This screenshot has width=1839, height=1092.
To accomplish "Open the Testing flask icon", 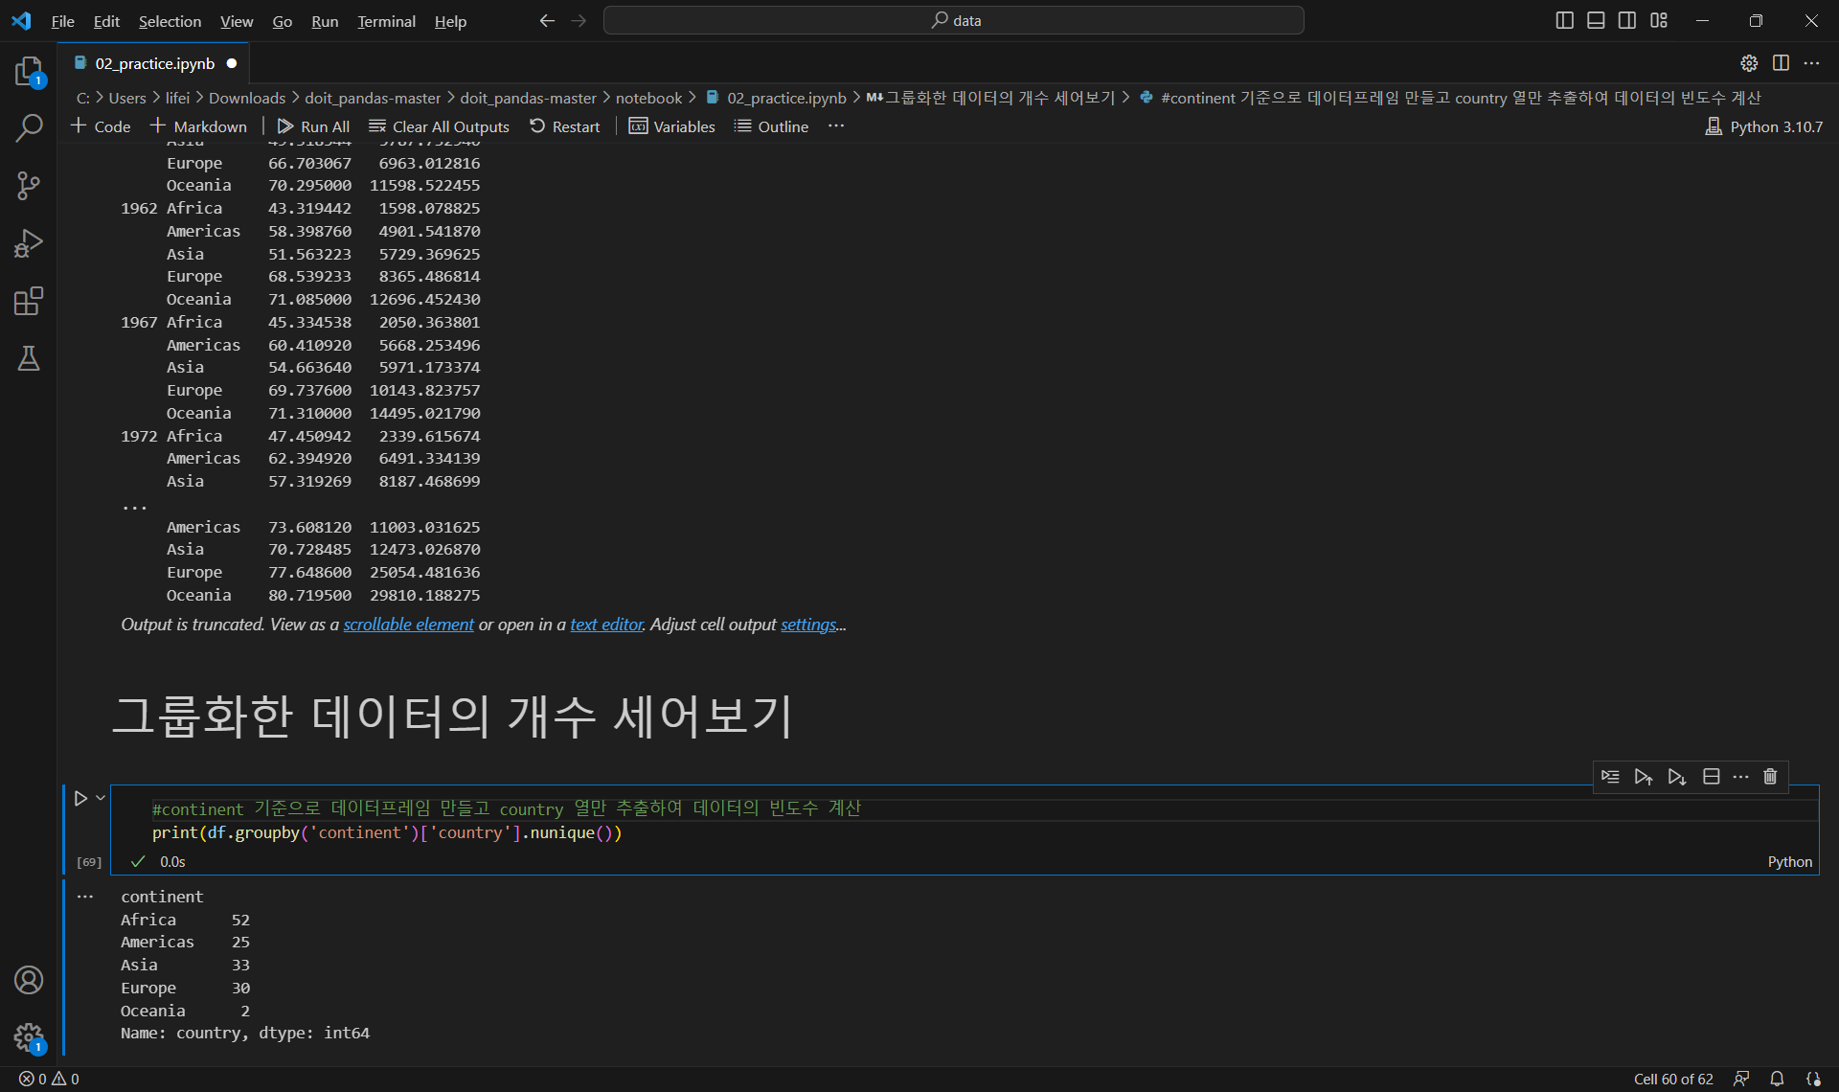I will point(29,358).
